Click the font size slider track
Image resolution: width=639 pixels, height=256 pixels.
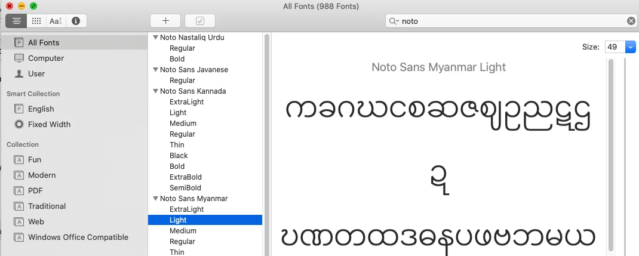click(x=624, y=157)
